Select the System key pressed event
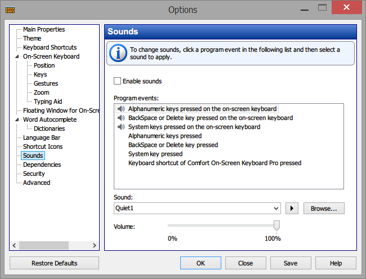Screen dimensions: 366x279 [x=155, y=154]
